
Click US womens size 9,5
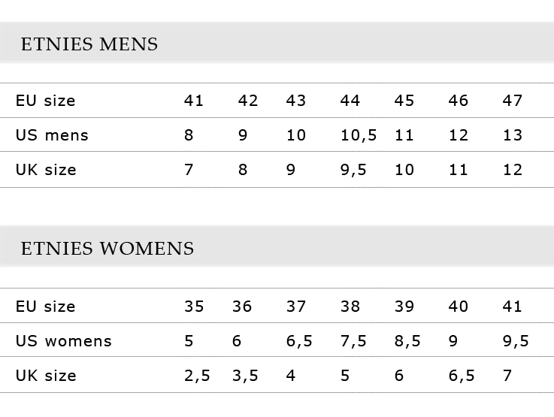516,341
